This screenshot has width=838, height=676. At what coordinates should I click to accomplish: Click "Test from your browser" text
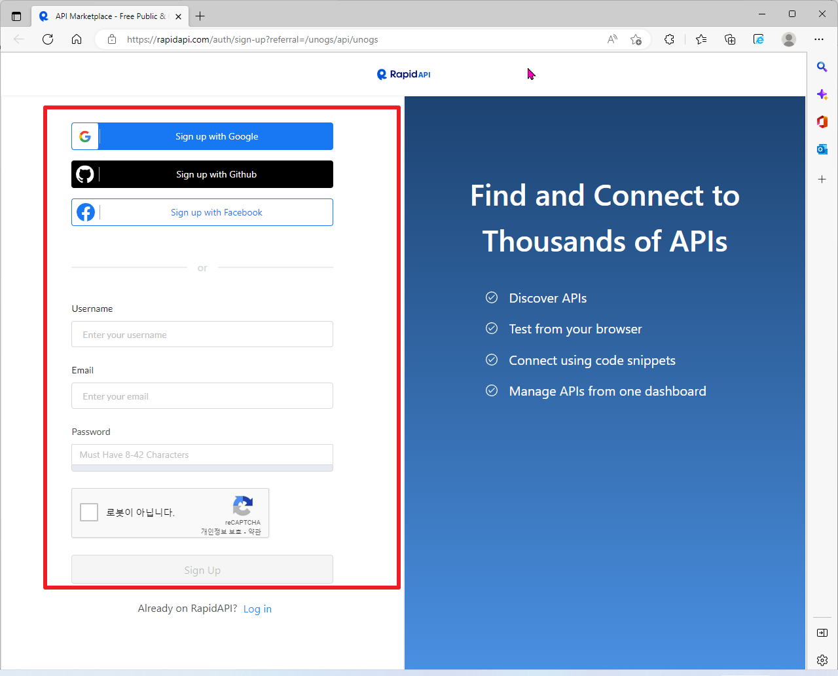tap(575, 329)
